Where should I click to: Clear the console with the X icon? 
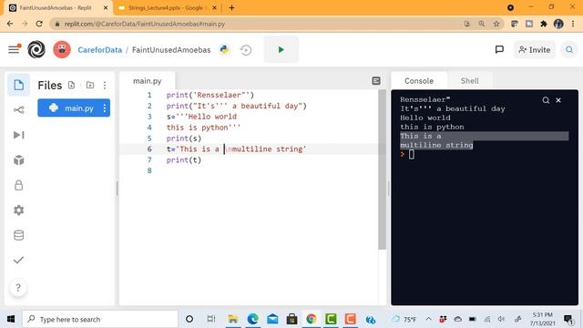click(x=558, y=100)
